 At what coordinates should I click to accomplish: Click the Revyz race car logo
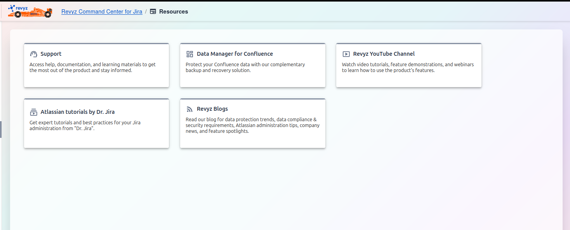click(x=30, y=12)
